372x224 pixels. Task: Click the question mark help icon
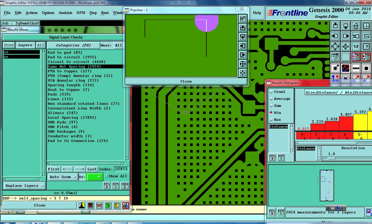tap(366, 47)
